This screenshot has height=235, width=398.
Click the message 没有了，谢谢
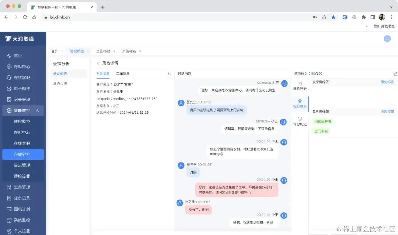pos(199,210)
